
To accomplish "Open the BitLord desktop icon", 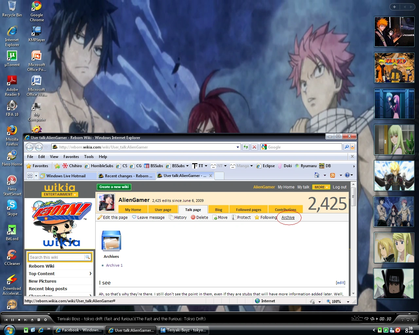I will pos(12,233).
